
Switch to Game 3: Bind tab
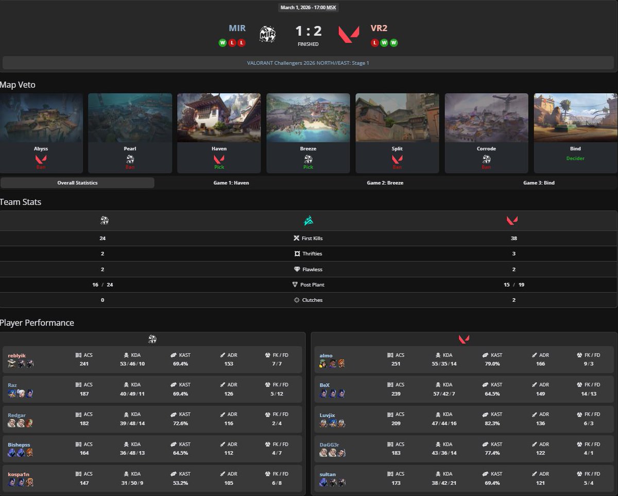539,183
